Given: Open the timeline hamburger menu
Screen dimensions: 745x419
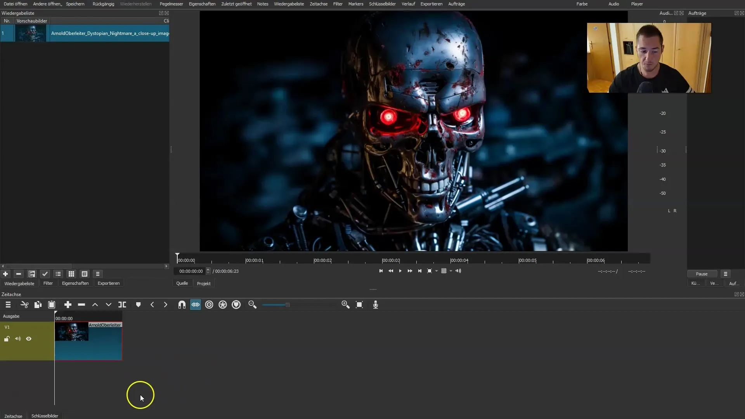Looking at the screenshot, I should click(x=8, y=305).
